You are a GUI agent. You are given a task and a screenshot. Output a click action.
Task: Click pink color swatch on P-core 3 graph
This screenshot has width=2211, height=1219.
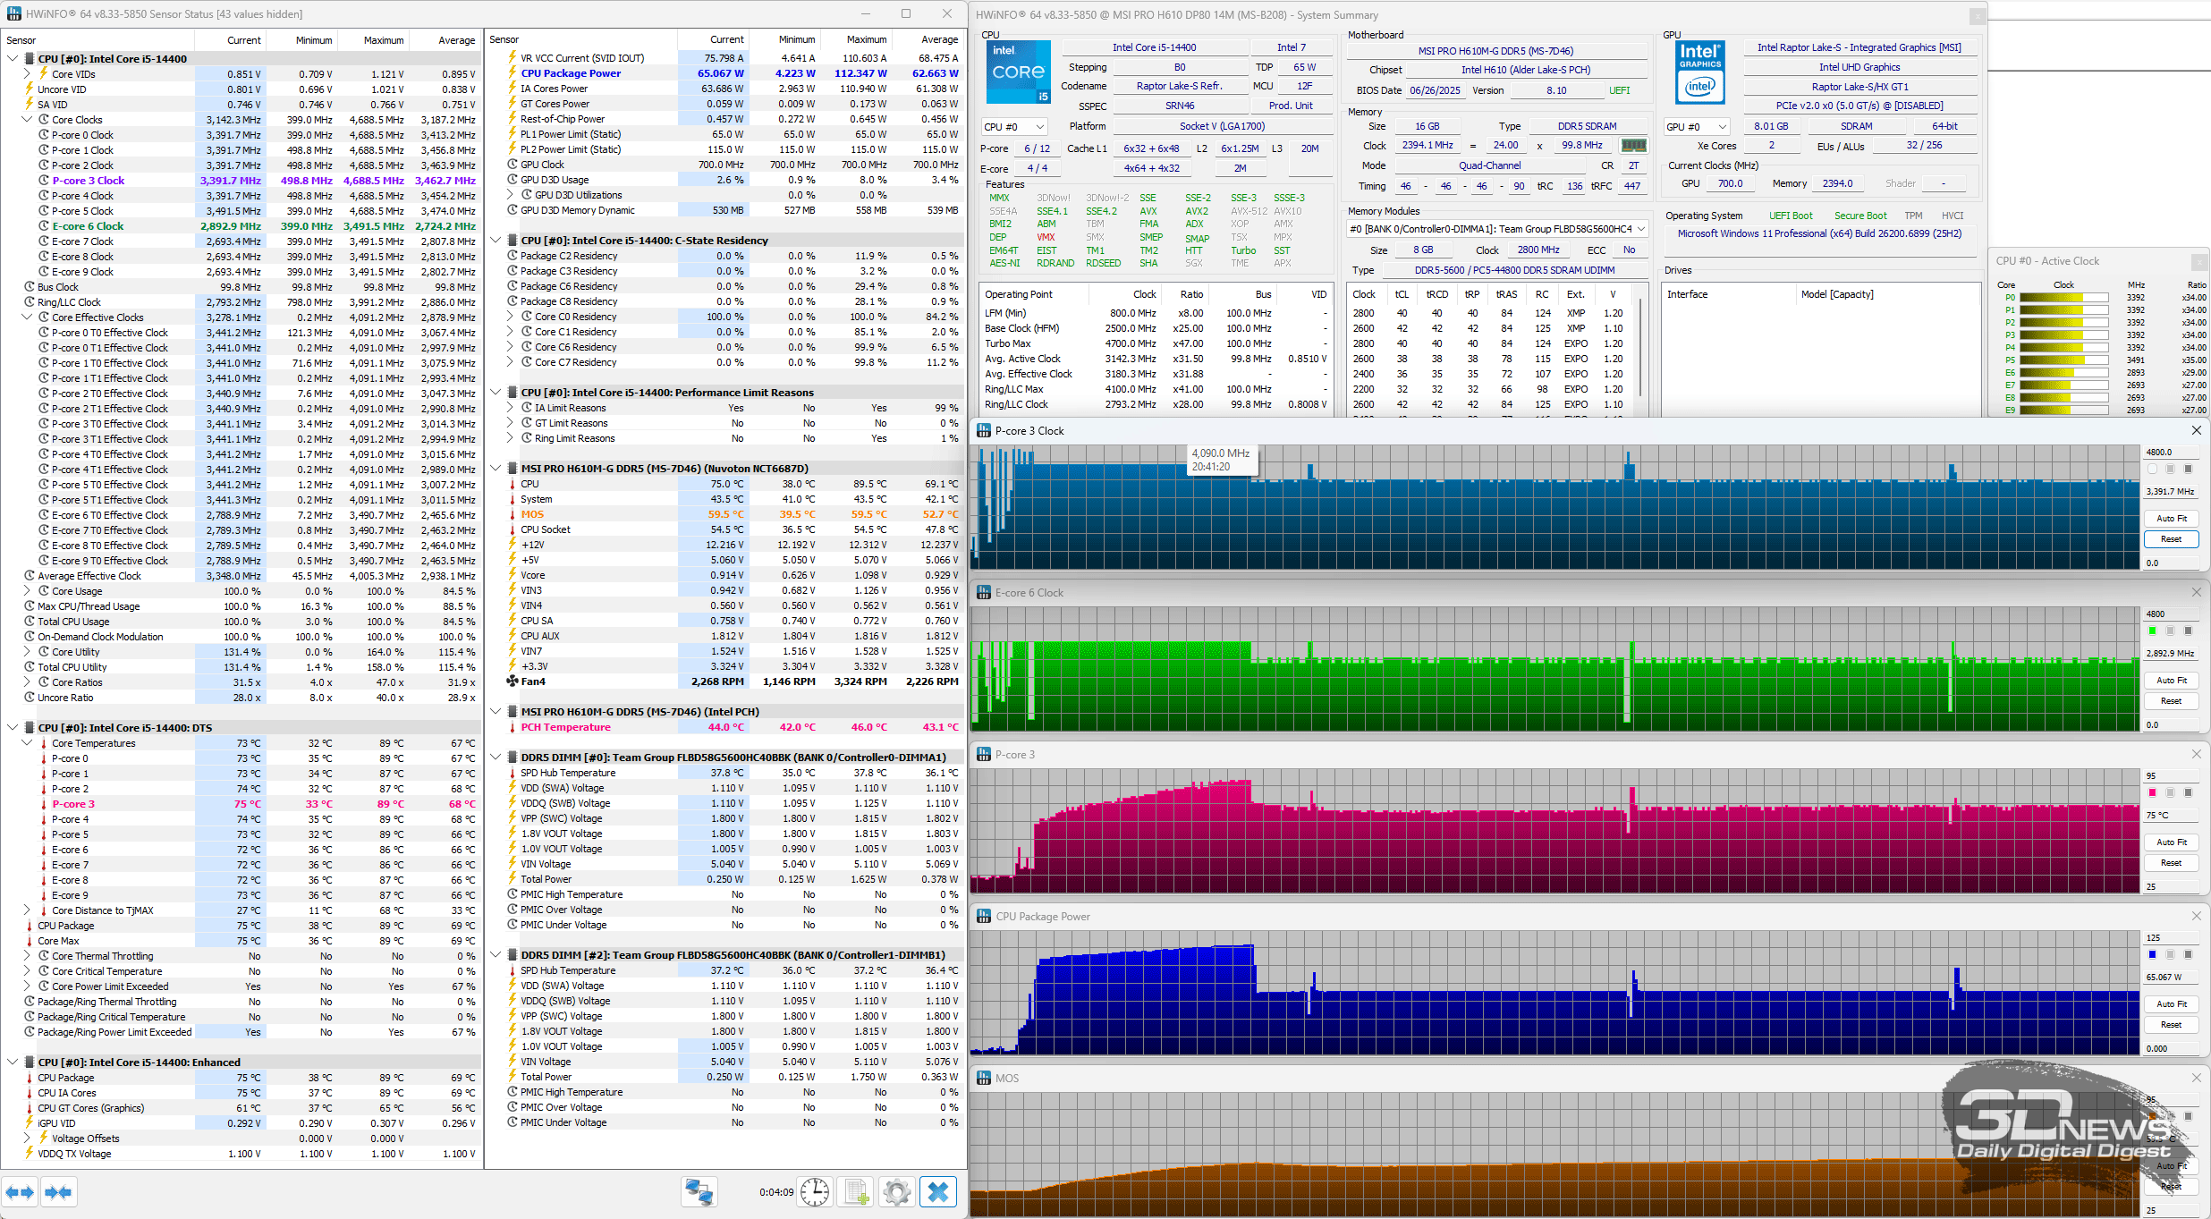[x=2152, y=793]
